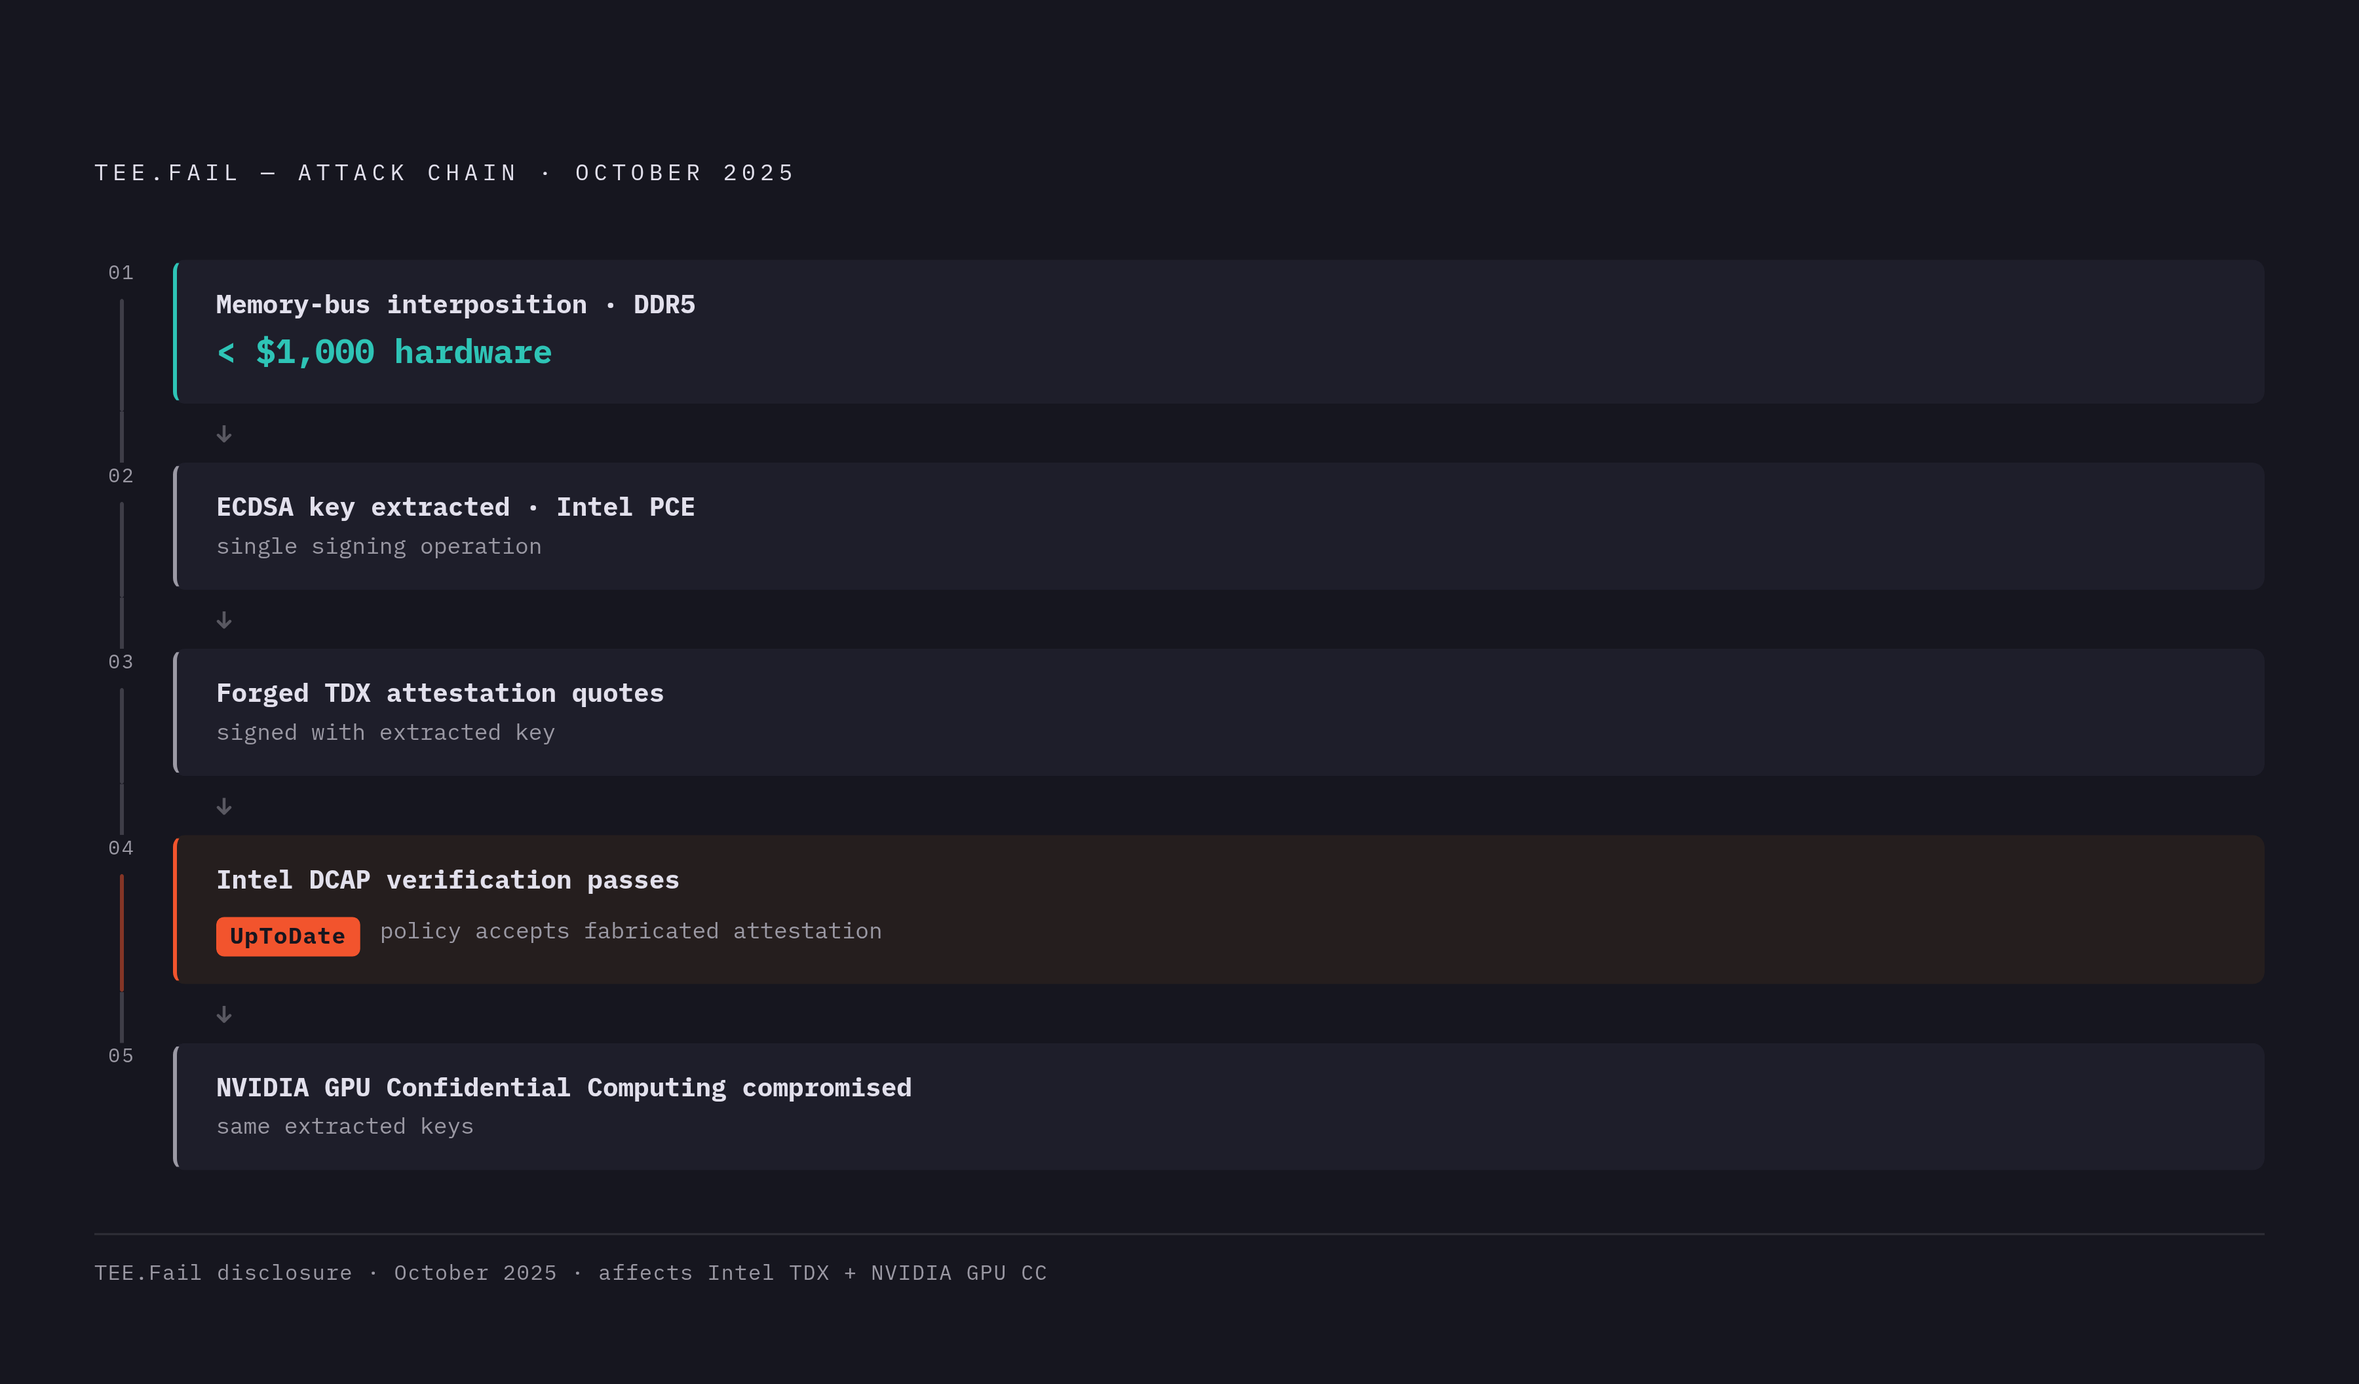Click 'same extracted keys' subtitle

(345, 1126)
